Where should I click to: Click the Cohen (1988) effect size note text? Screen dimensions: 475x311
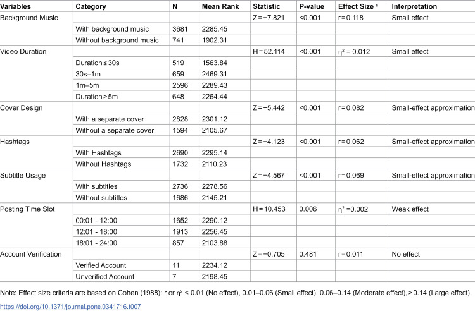click(x=236, y=293)
